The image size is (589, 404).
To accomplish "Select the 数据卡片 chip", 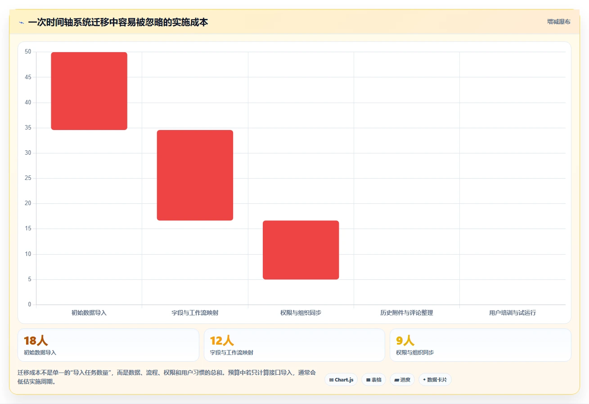I will [x=435, y=380].
